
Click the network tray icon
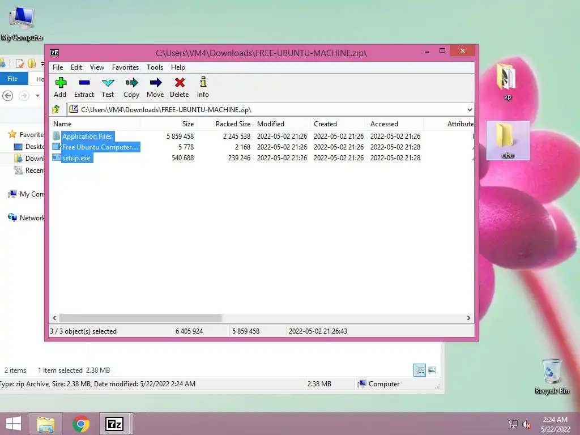pyautogui.click(x=513, y=424)
